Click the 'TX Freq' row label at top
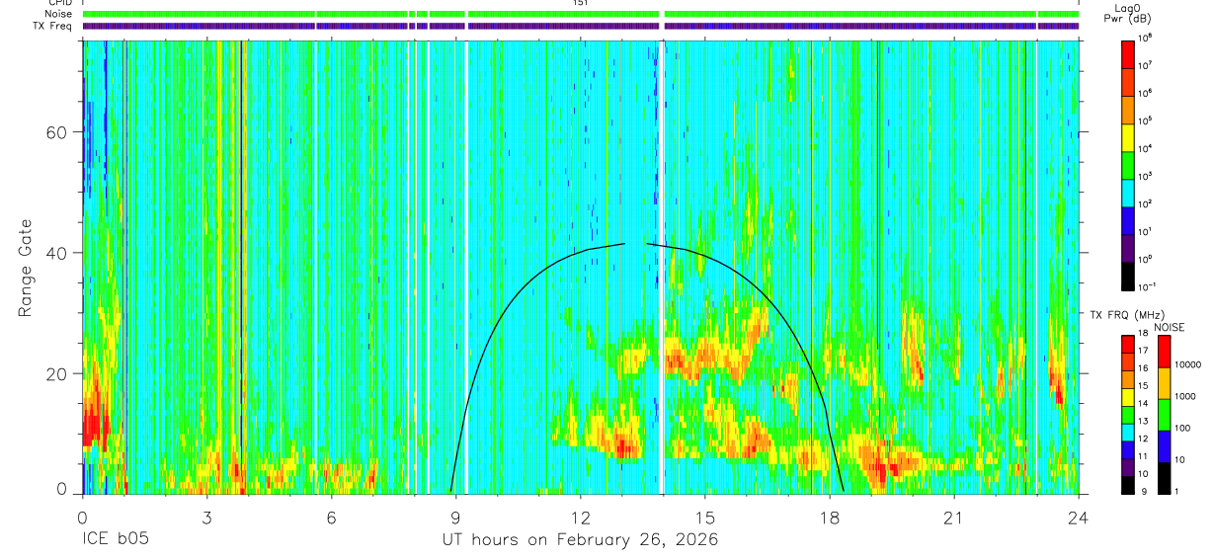This screenshot has height=560, width=1213. pos(53,26)
